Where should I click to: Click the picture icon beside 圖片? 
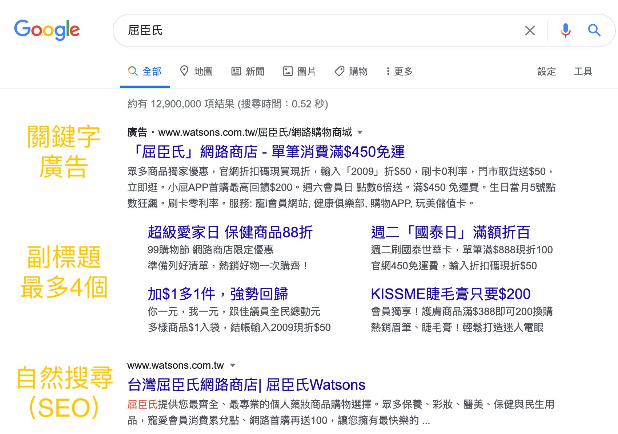(288, 71)
